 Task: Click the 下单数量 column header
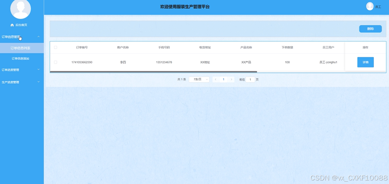tap(287, 47)
